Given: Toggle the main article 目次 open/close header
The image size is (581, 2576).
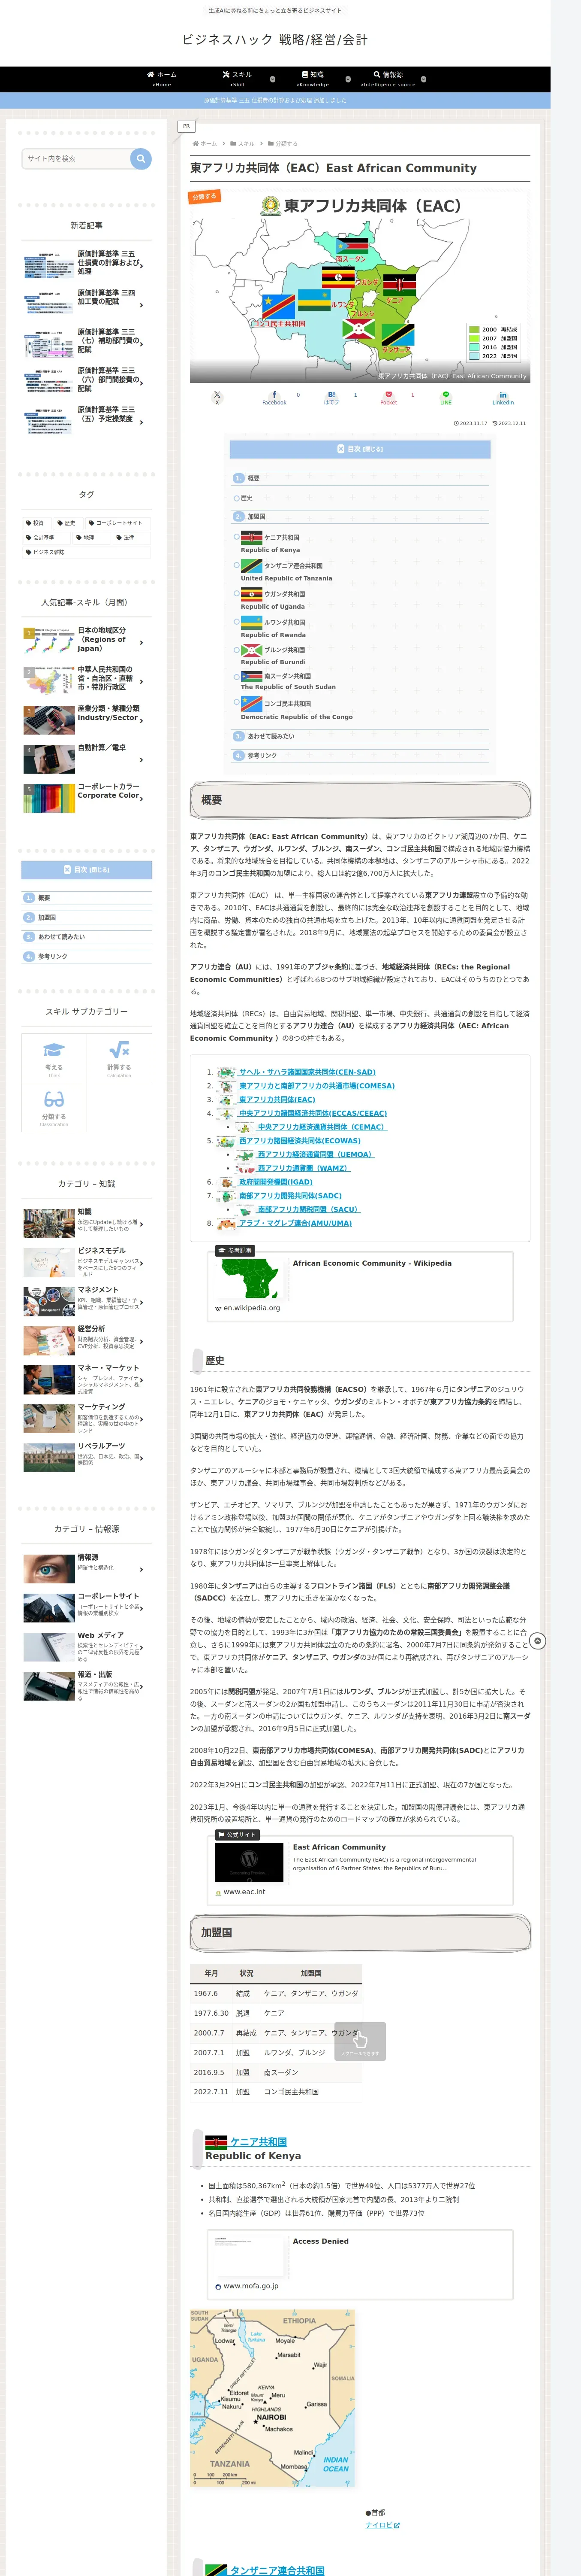Looking at the screenshot, I should 359,449.
